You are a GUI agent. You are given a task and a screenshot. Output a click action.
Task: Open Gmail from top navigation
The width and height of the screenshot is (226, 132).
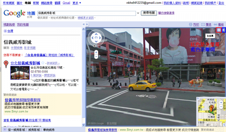pyautogui.click(x=66, y=3)
